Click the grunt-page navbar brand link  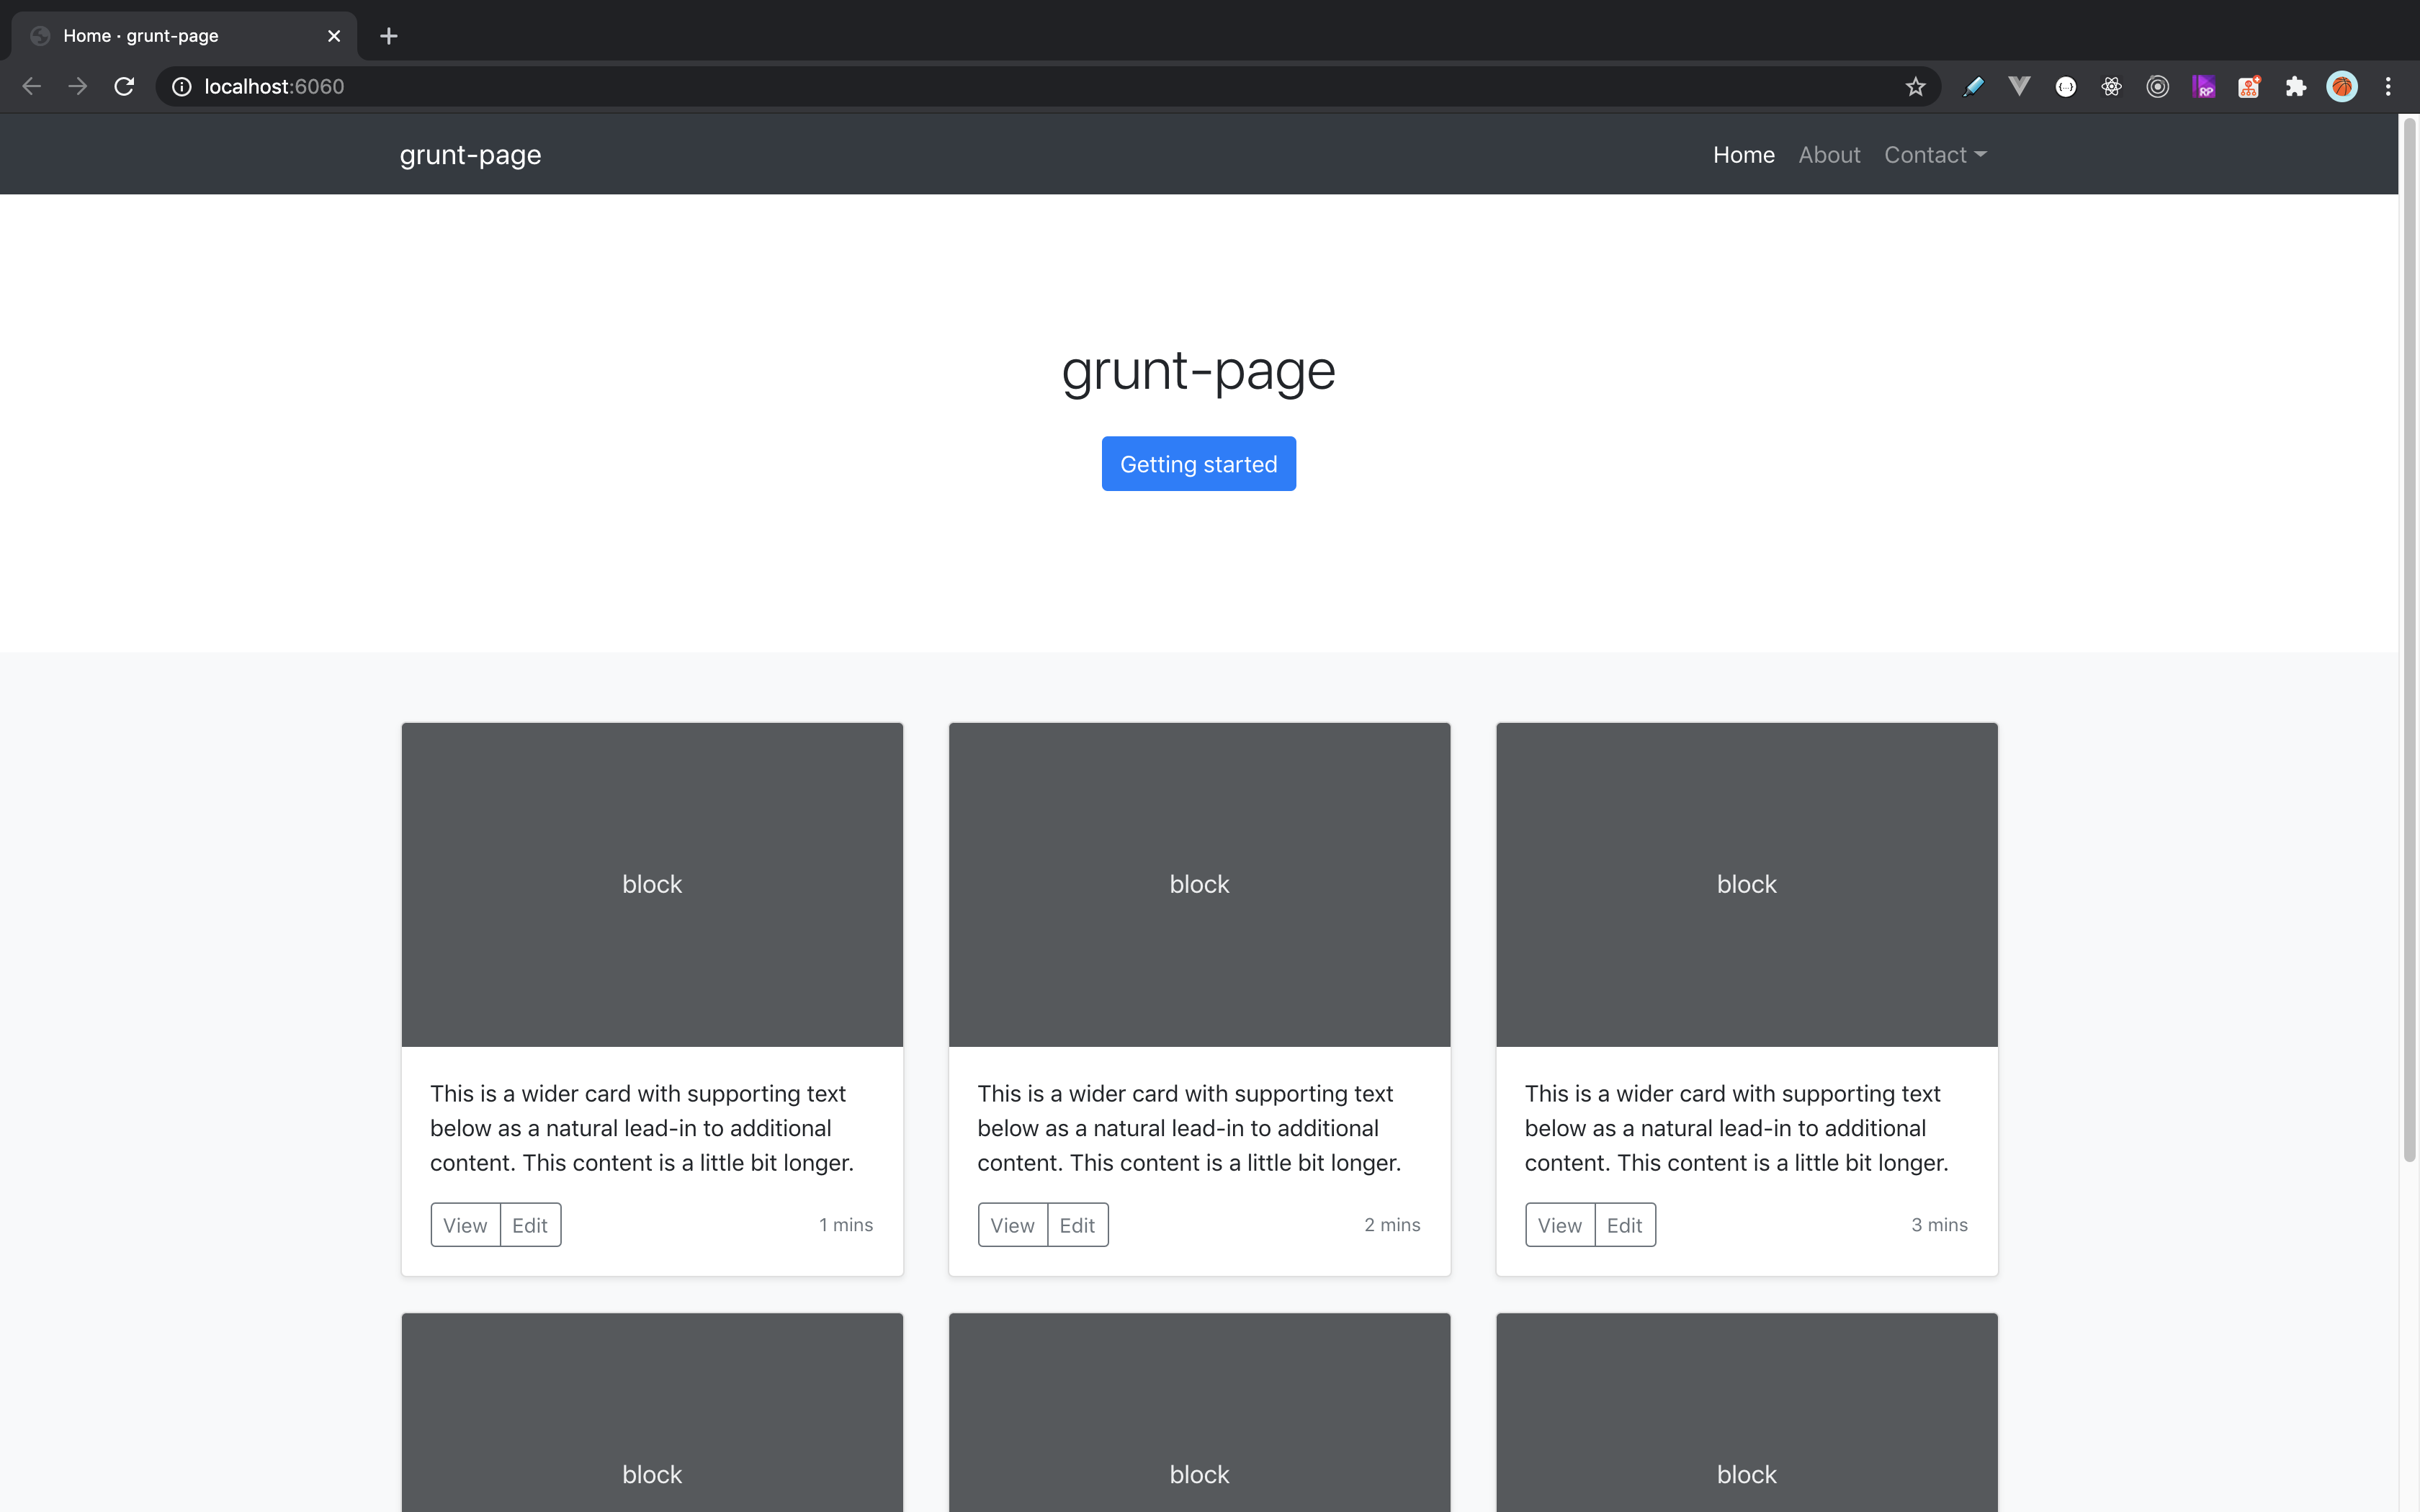470,155
